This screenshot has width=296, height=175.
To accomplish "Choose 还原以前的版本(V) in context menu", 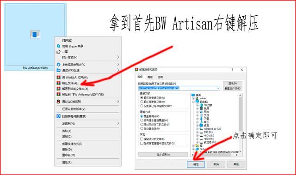I will [x=88, y=109].
